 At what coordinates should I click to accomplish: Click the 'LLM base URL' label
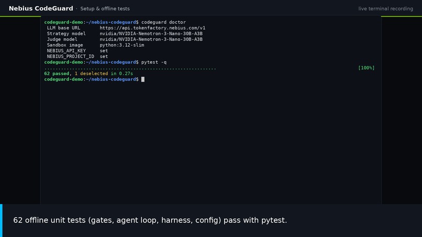(63, 28)
